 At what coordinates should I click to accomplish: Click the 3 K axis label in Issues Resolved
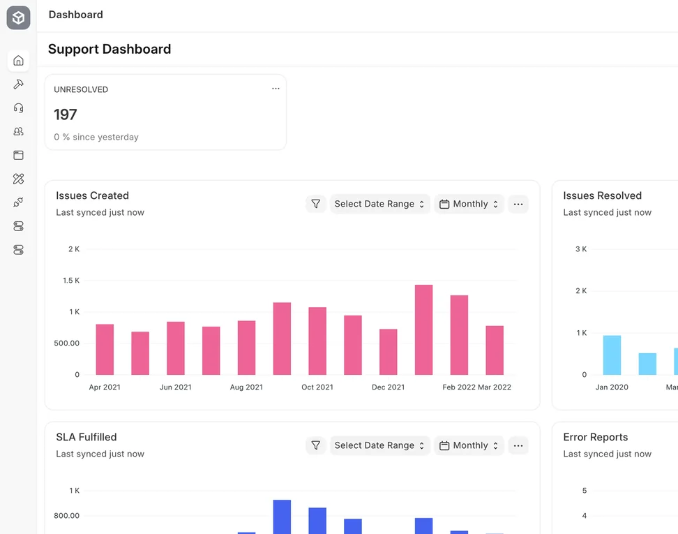581,249
